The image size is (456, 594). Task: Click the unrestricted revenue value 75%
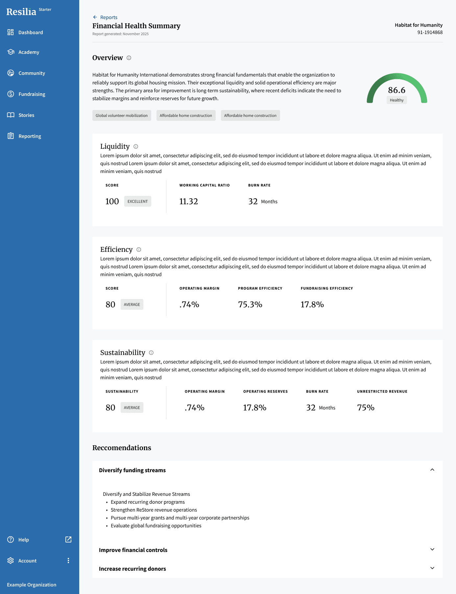(x=366, y=407)
